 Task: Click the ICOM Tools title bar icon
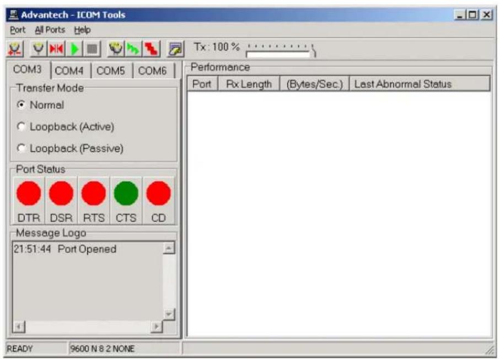tap(14, 15)
